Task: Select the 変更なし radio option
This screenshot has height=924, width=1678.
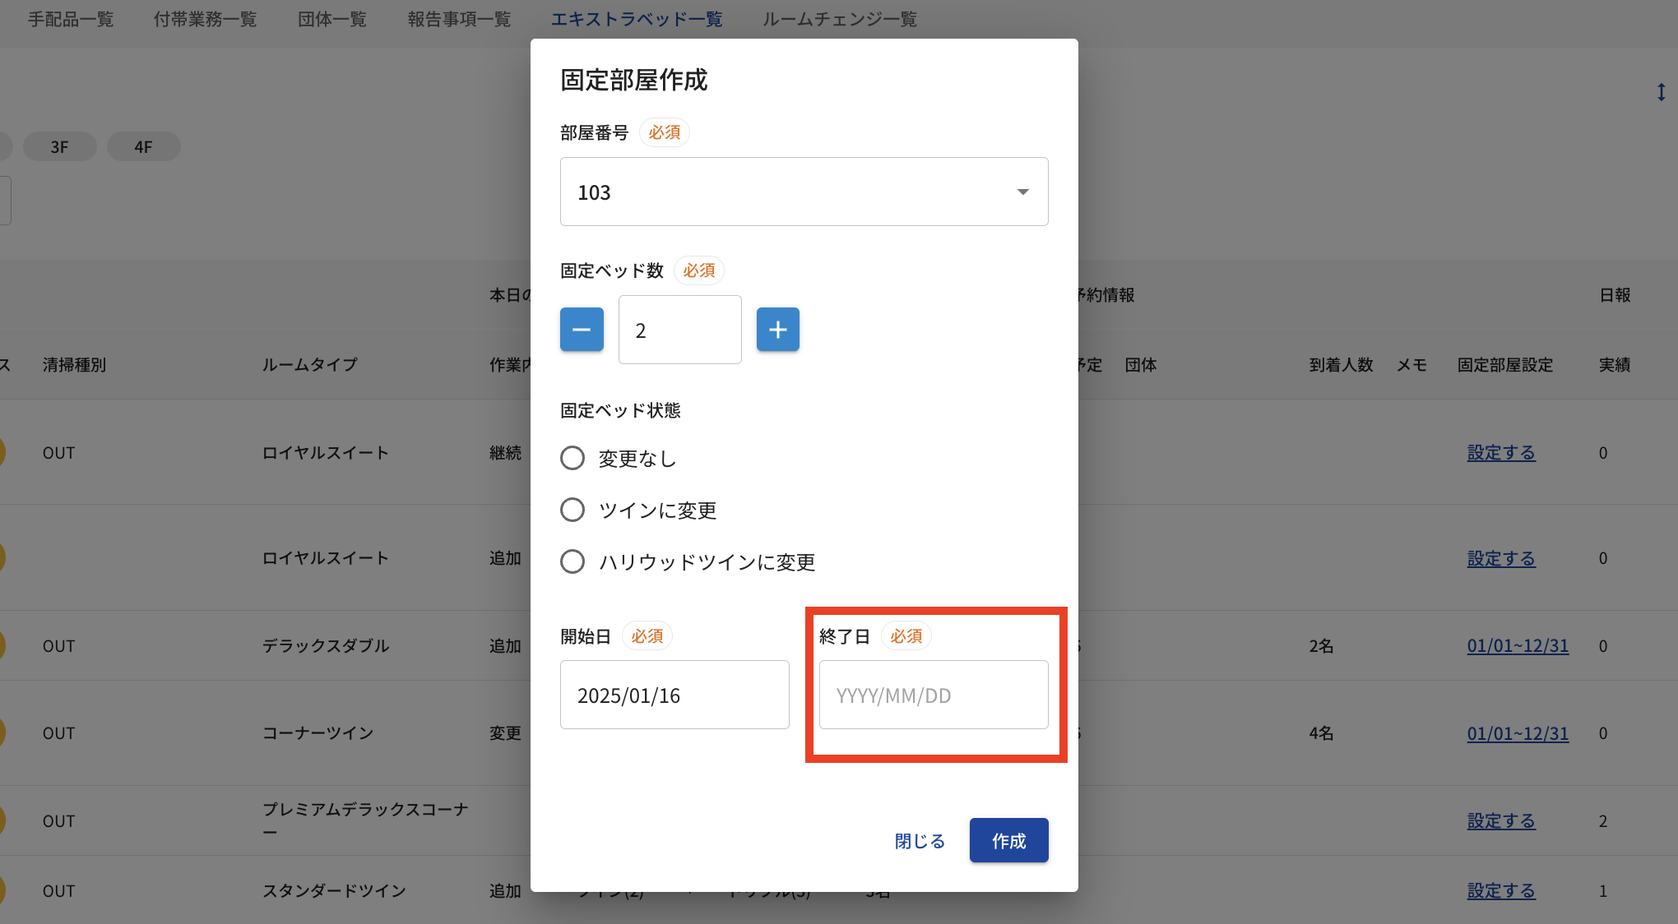Action: (572, 458)
